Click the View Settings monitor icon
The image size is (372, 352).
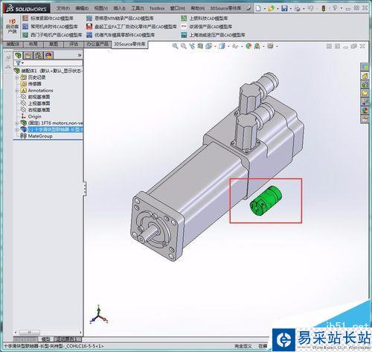coord(270,46)
